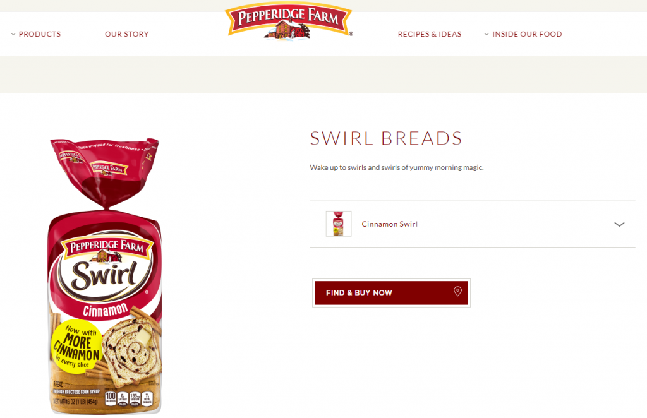
Task: Click the chevron arrow beside PRODUCTS
Action: (13, 34)
